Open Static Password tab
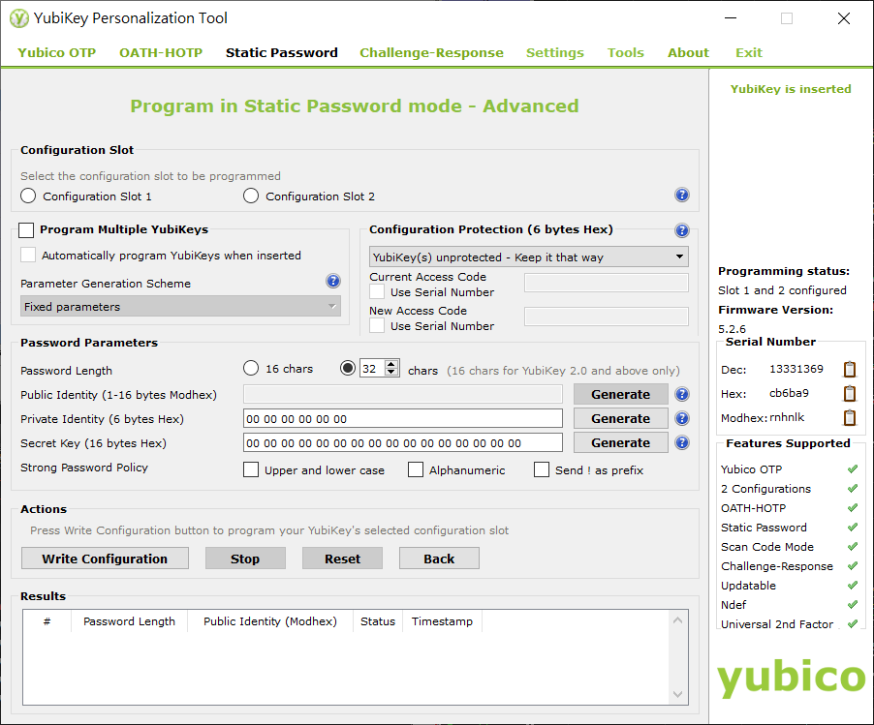874x725 pixels. (x=282, y=52)
